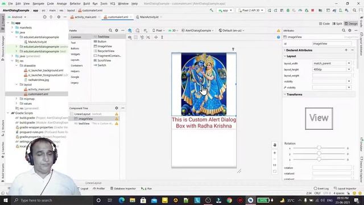Open the Build menu
364x205 pixels.
(86, 3)
